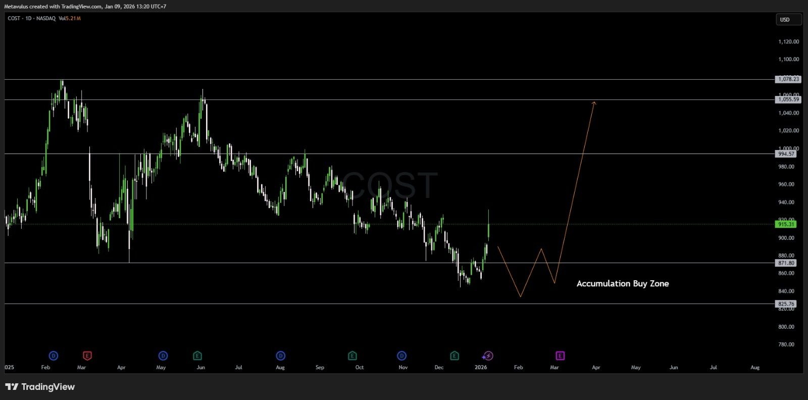Click the 994.57 price level label
Viewport: 808px width, 400px height.
tap(786, 154)
